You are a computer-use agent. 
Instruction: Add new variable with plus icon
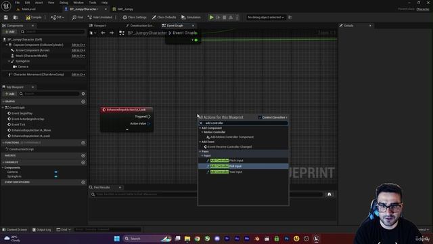83,163
